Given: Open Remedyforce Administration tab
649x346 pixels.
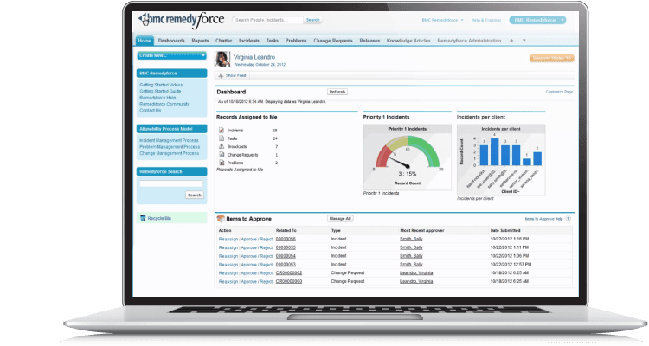Looking at the screenshot, I should 469,41.
